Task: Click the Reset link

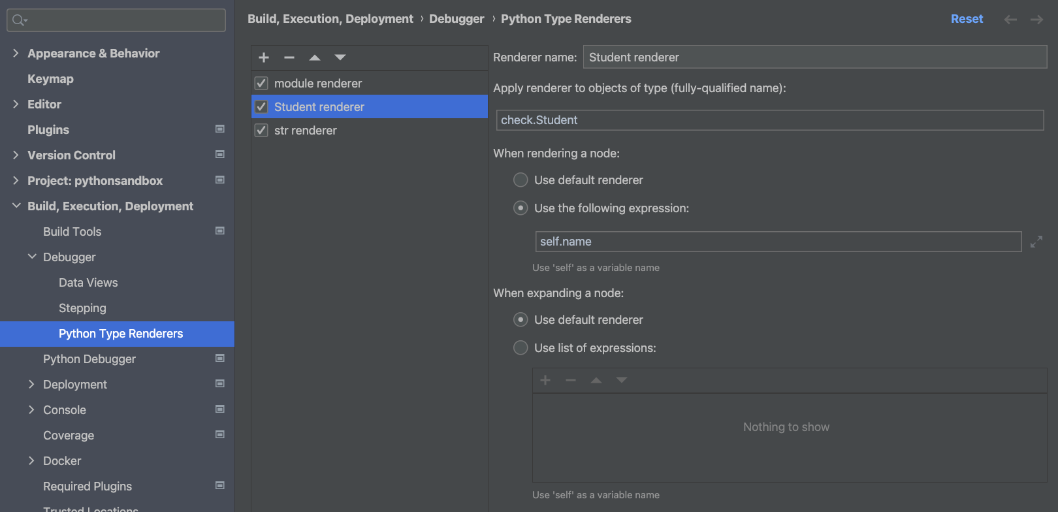Action: (967, 19)
